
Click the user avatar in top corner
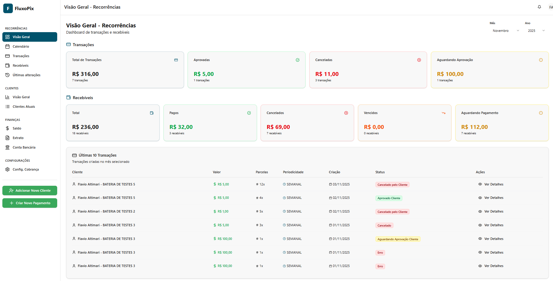(550, 7)
